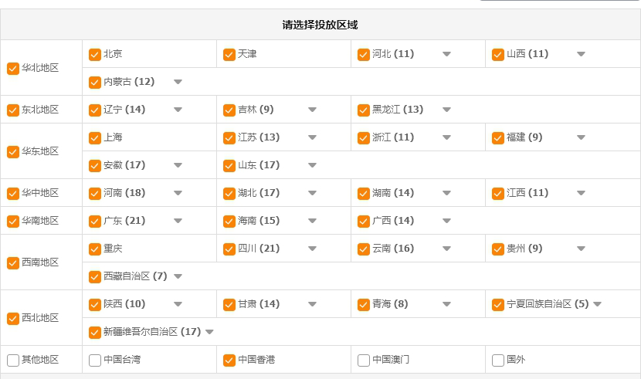Open the 四川 (21) dropdown arrow
Screen dimensions: 641x379
[x=312, y=249]
